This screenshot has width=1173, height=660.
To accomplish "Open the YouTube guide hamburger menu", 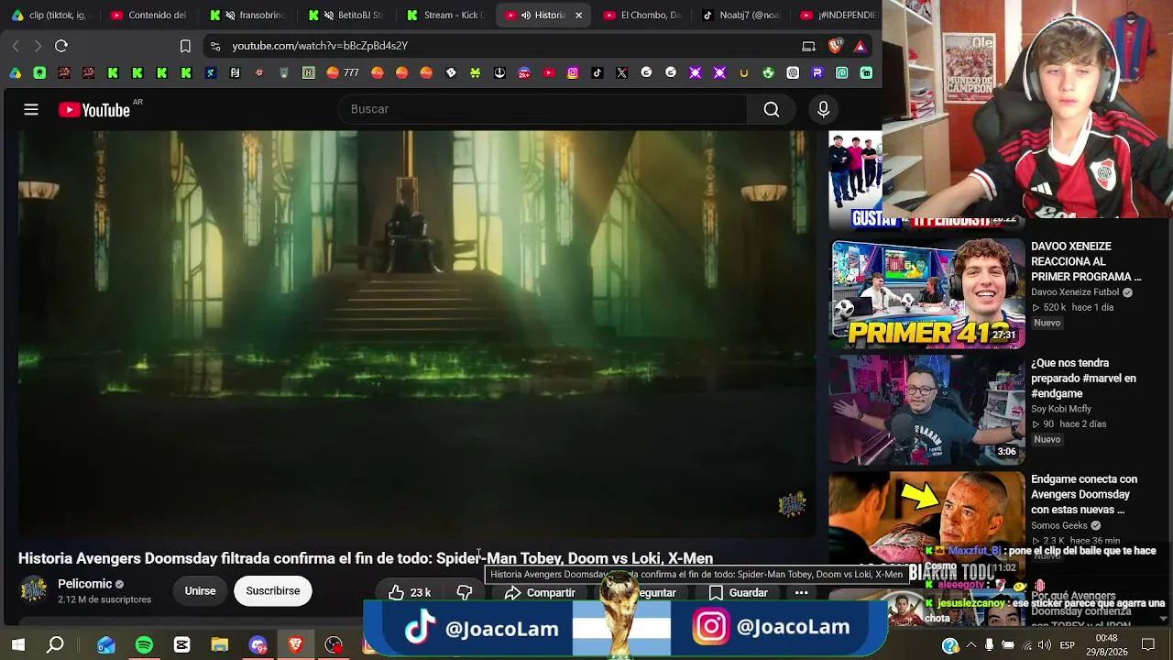I will coord(31,110).
